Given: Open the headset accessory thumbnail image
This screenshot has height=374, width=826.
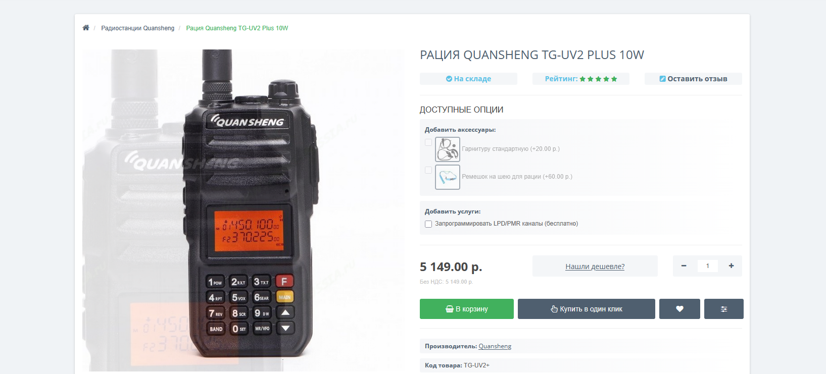Looking at the screenshot, I should click(448, 149).
